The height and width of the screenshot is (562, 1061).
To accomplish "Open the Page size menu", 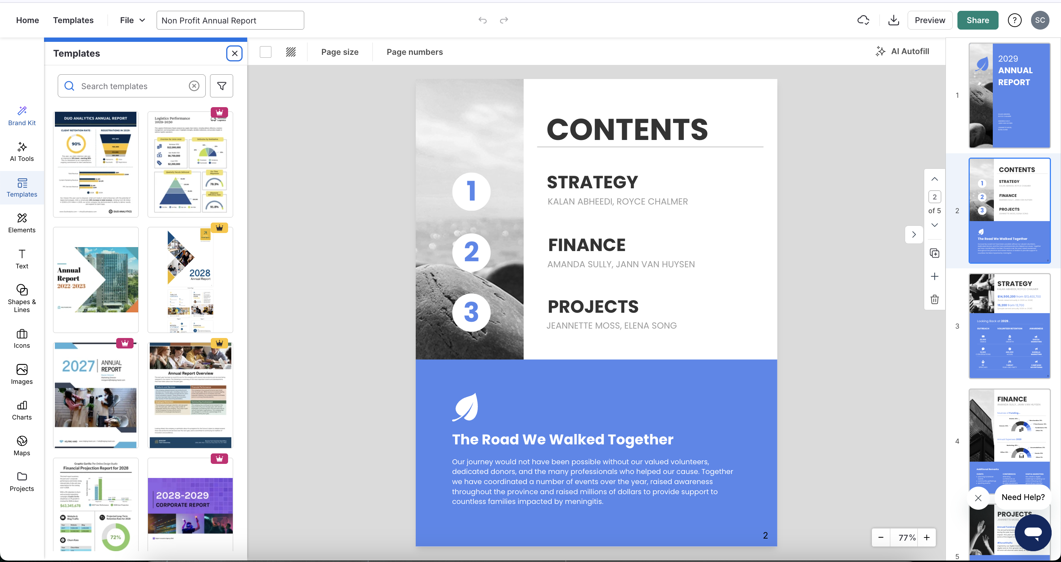I will point(339,52).
